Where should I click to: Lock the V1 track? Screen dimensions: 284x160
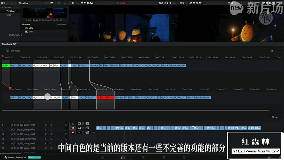click(83, 128)
